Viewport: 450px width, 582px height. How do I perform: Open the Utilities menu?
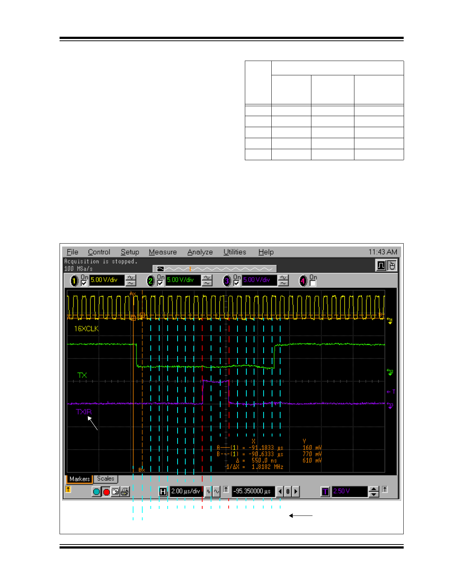tap(235, 252)
